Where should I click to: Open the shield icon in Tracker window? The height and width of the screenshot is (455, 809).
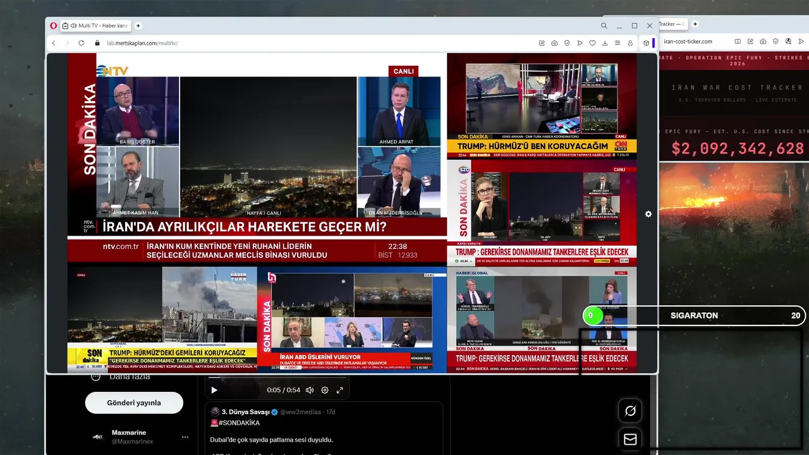pyautogui.click(x=776, y=41)
